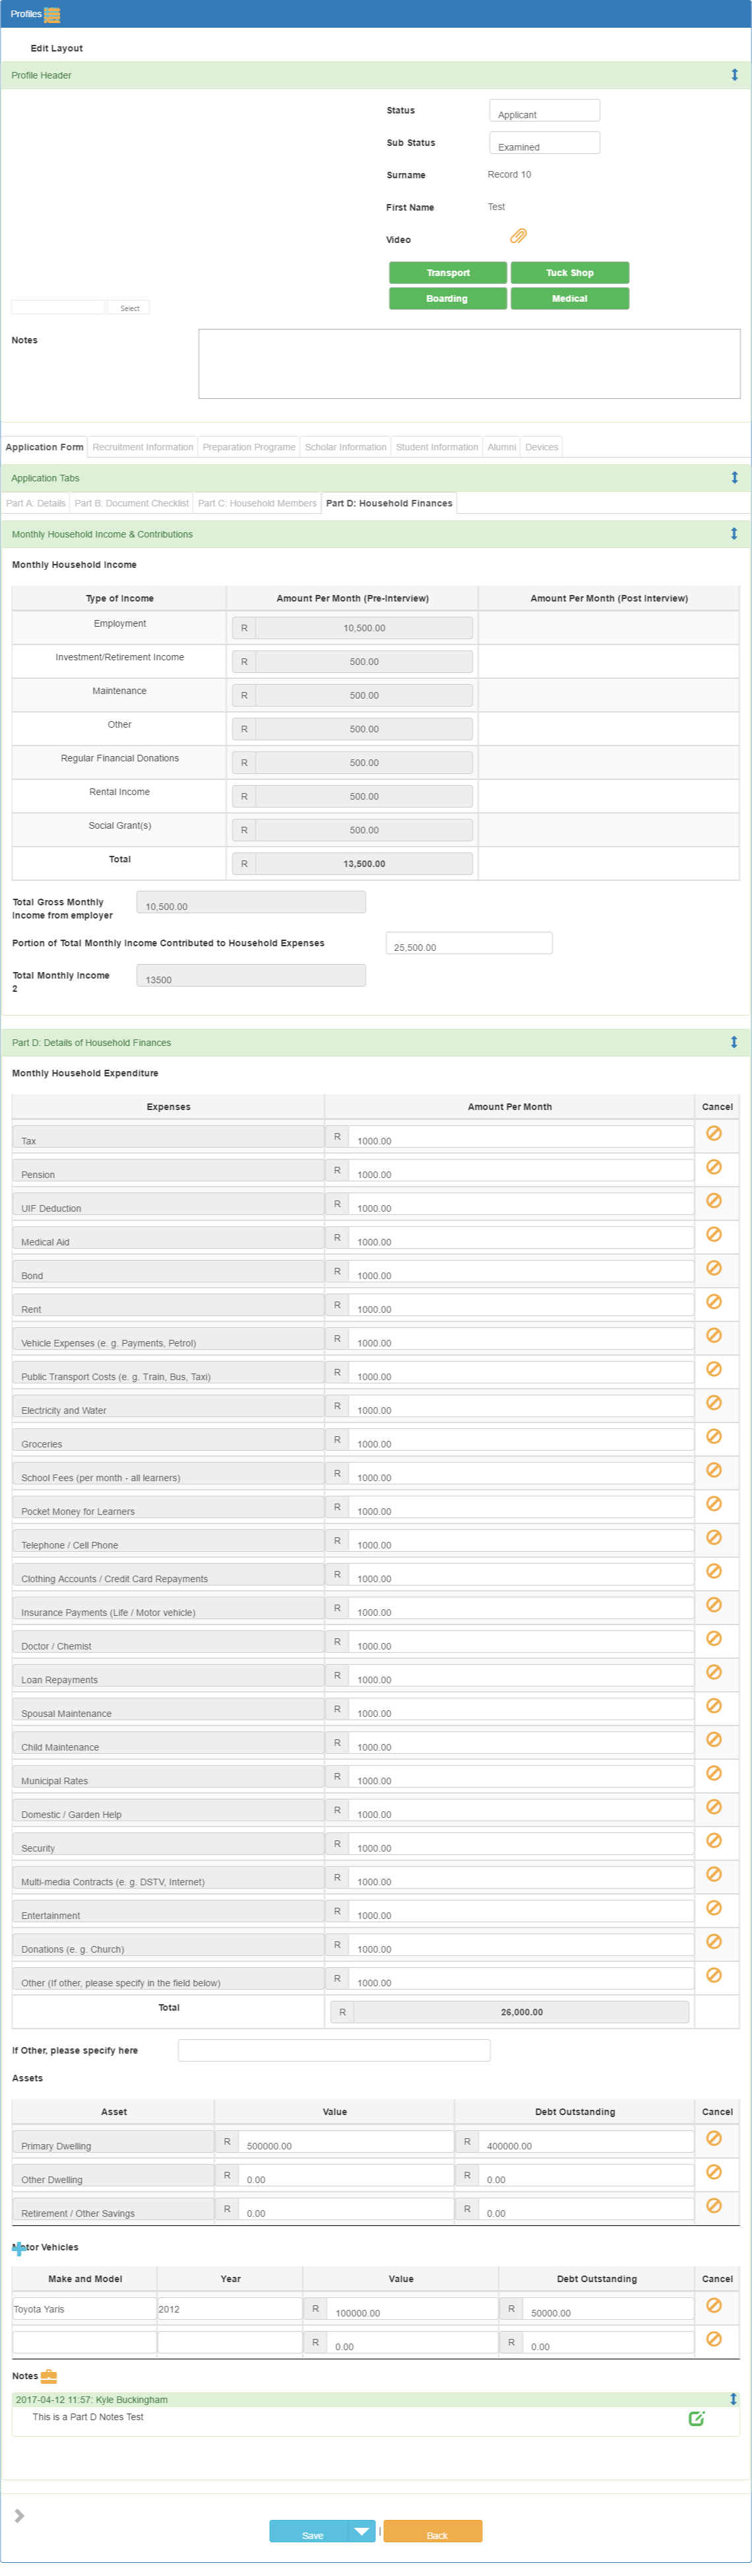Cancel the Rent expense row
This screenshot has height=2576, width=752.
pos(713,1302)
